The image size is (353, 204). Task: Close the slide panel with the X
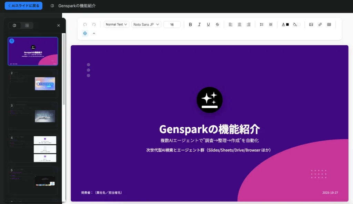point(58,25)
